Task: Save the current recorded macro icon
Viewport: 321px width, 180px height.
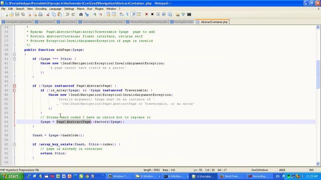Action: tap(170, 14)
